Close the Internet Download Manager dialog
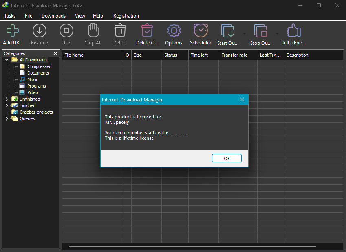The image size is (346, 252). point(242,99)
